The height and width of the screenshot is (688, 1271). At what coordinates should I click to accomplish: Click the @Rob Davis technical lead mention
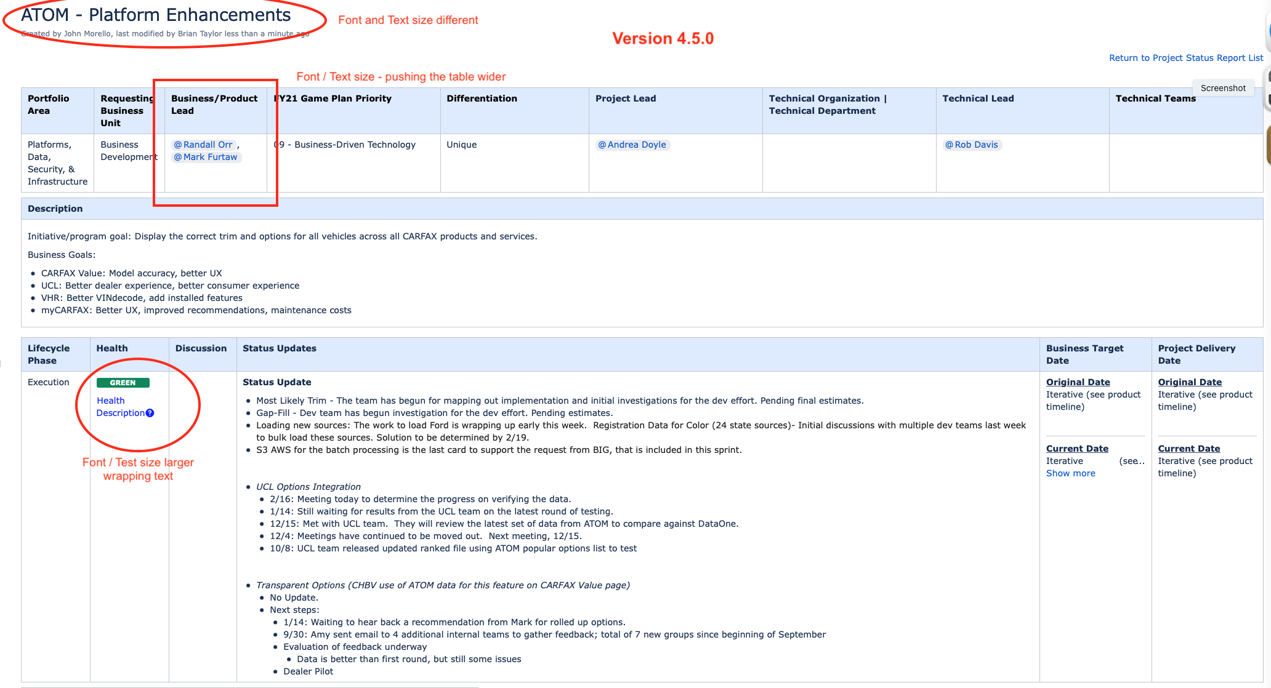[972, 145]
